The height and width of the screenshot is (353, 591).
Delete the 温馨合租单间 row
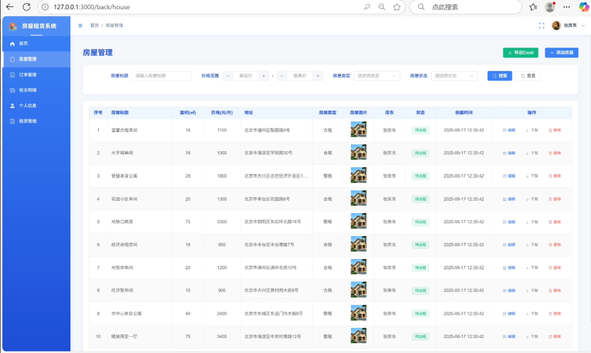coord(555,130)
